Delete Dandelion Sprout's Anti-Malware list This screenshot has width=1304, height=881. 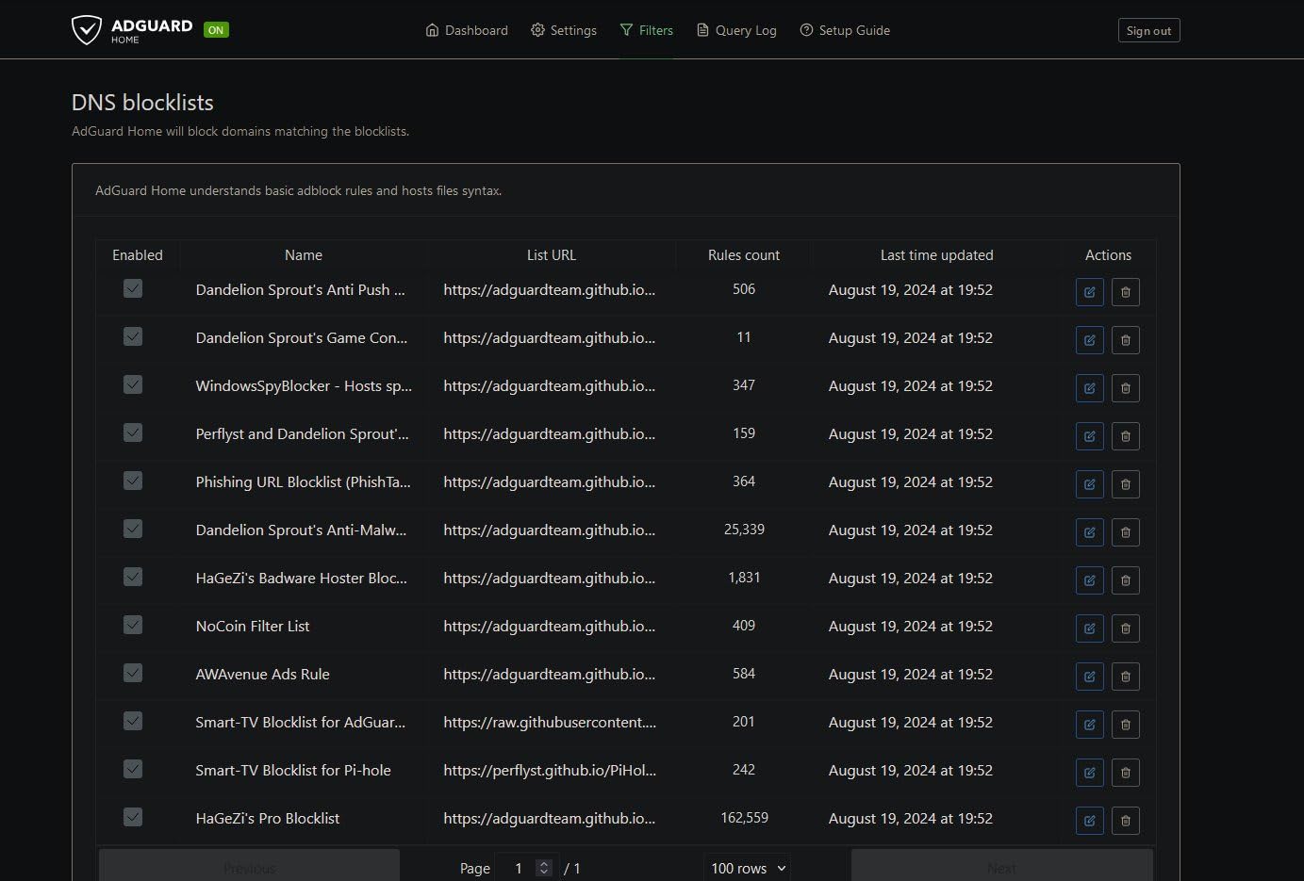[x=1125, y=532]
